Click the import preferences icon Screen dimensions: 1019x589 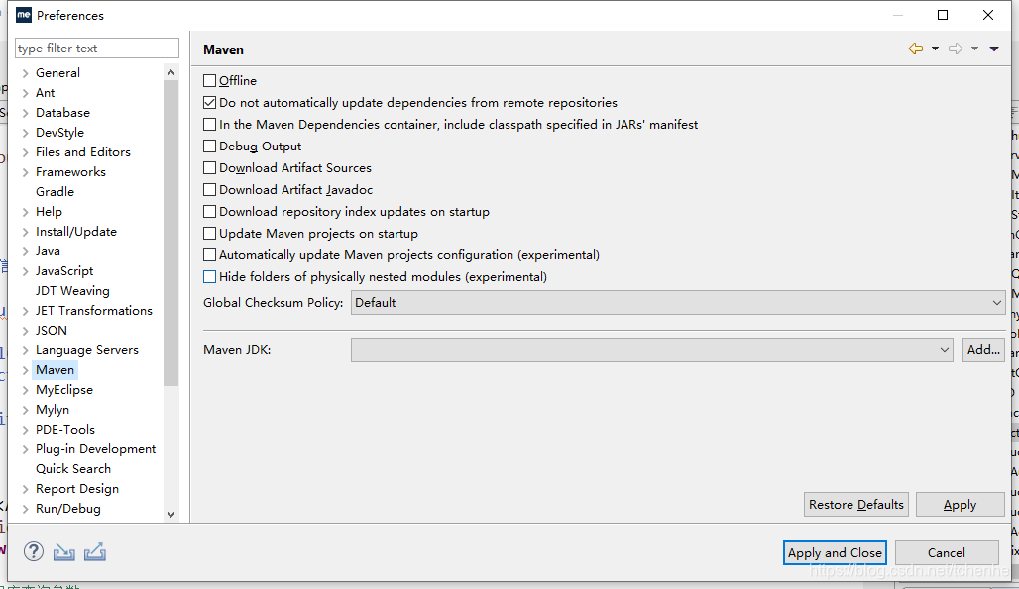63,552
